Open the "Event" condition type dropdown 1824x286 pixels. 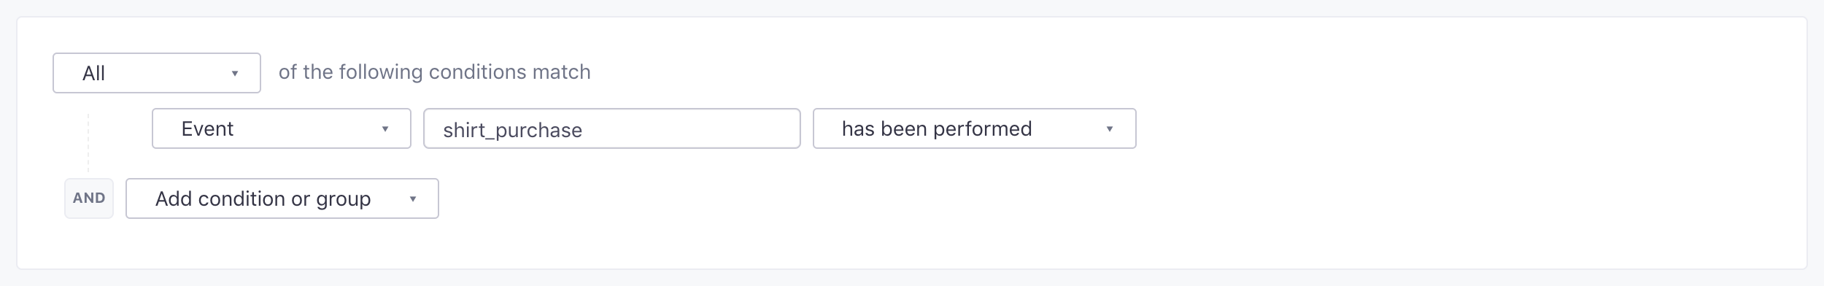(x=282, y=128)
